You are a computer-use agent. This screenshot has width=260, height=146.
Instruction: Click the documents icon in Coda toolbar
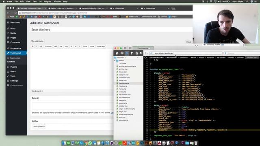pos(136,53)
